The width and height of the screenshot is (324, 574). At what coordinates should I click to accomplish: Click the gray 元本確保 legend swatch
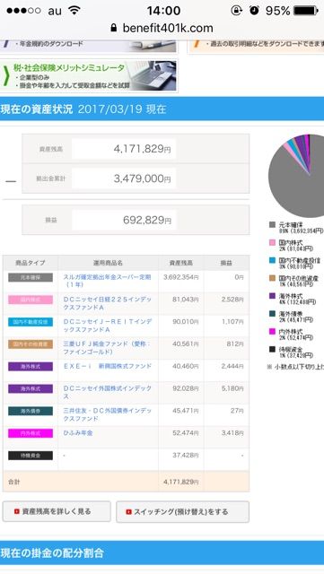272,225
